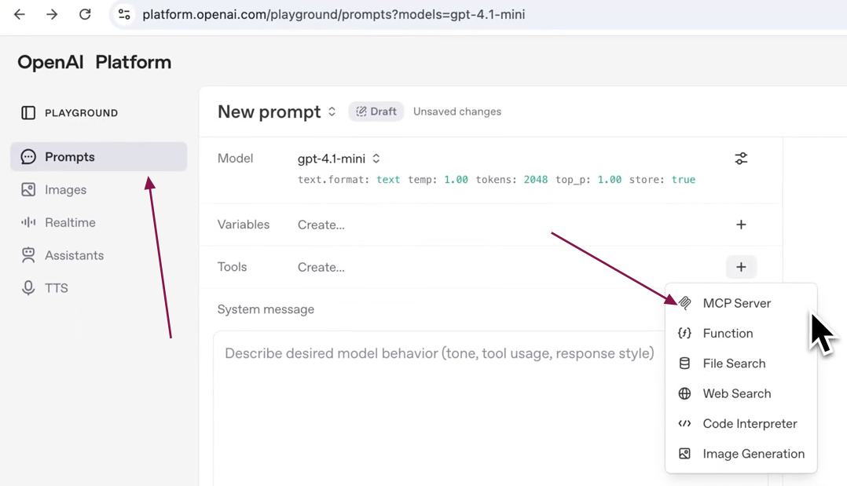Open the New prompt name dropdown
This screenshot has width=847, height=486.
click(277, 111)
